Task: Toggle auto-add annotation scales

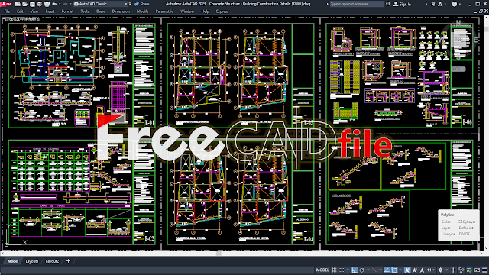Action: (414, 270)
